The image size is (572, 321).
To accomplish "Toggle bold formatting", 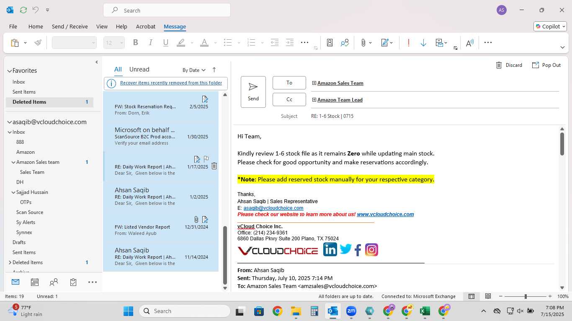I will (135, 43).
